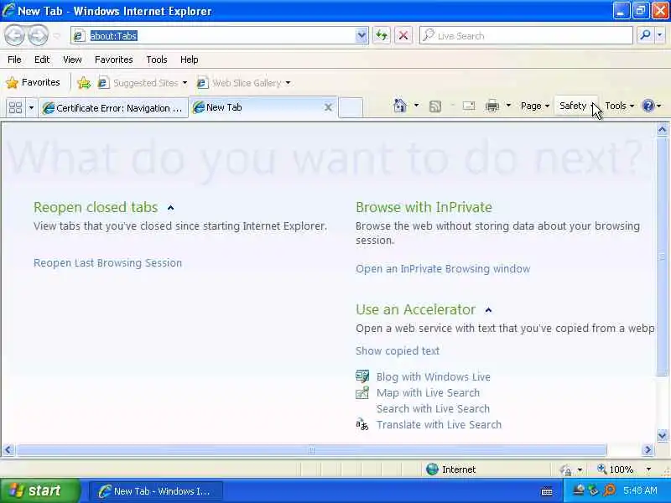Open the Tools menu in menu bar
Image resolution: width=671 pixels, height=503 pixels.
click(x=157, y=60)
